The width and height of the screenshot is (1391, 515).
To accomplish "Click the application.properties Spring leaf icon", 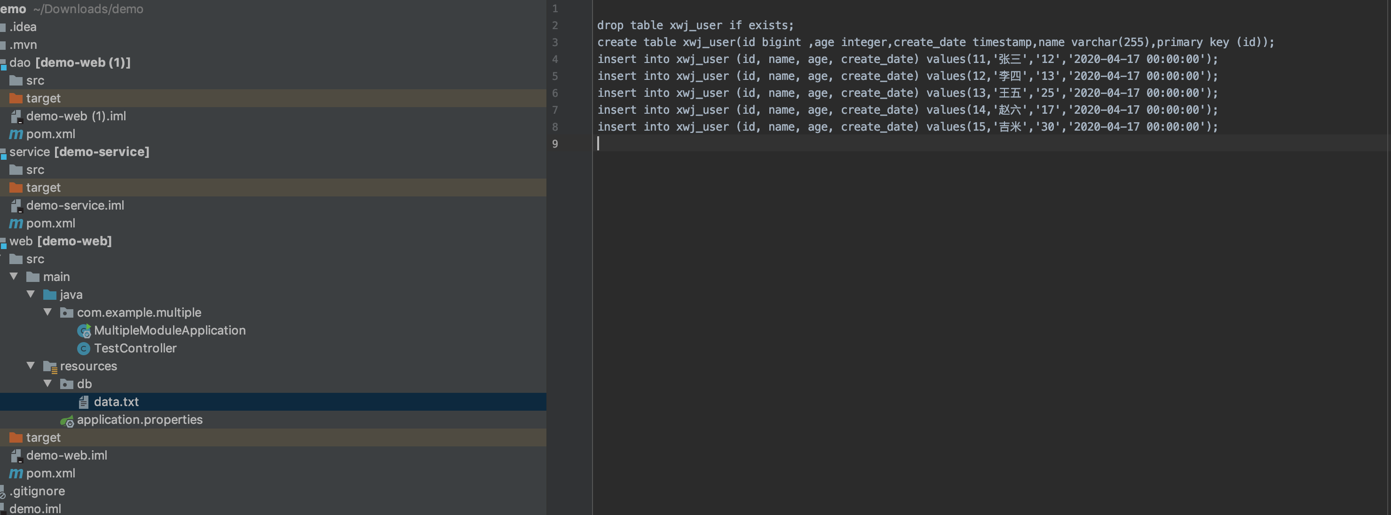I will [66, 420].
